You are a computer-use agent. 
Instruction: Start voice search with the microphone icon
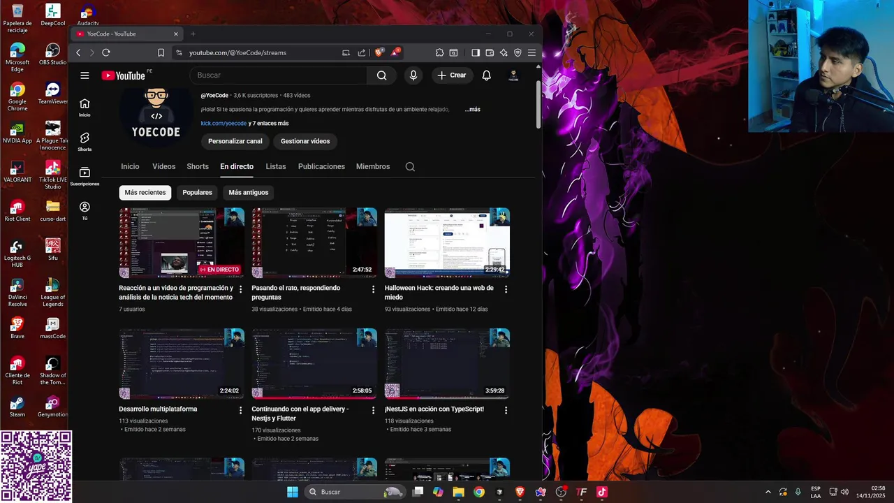pyautogui.click(x=413, y=75)
